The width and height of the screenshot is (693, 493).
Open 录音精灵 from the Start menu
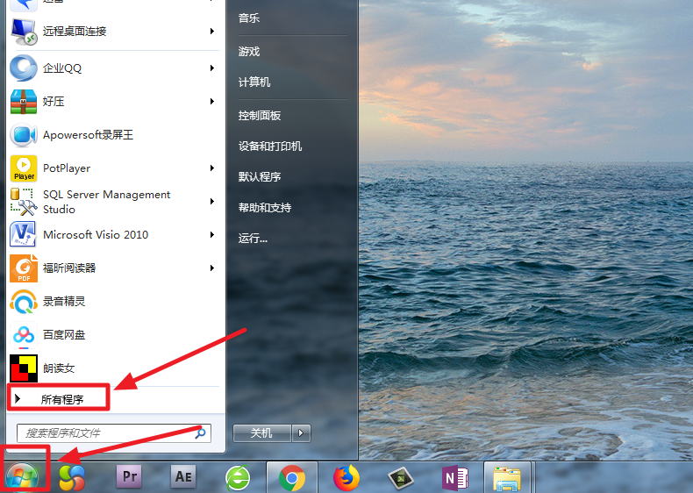(x=64, y=302)
